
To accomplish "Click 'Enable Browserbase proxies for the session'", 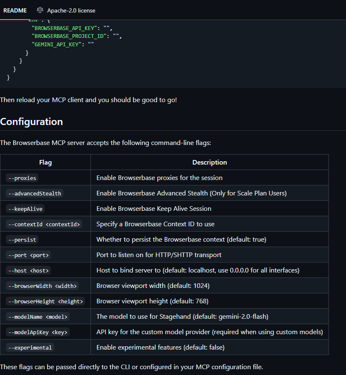I will pos(159,177).
